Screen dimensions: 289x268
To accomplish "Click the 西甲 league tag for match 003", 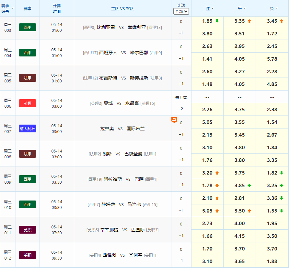I will [x=28, y=27].
